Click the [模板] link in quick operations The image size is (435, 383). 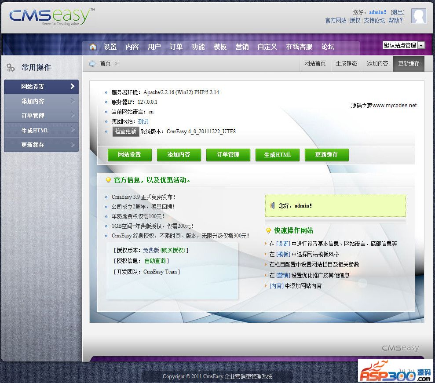[x=283, y=254]
